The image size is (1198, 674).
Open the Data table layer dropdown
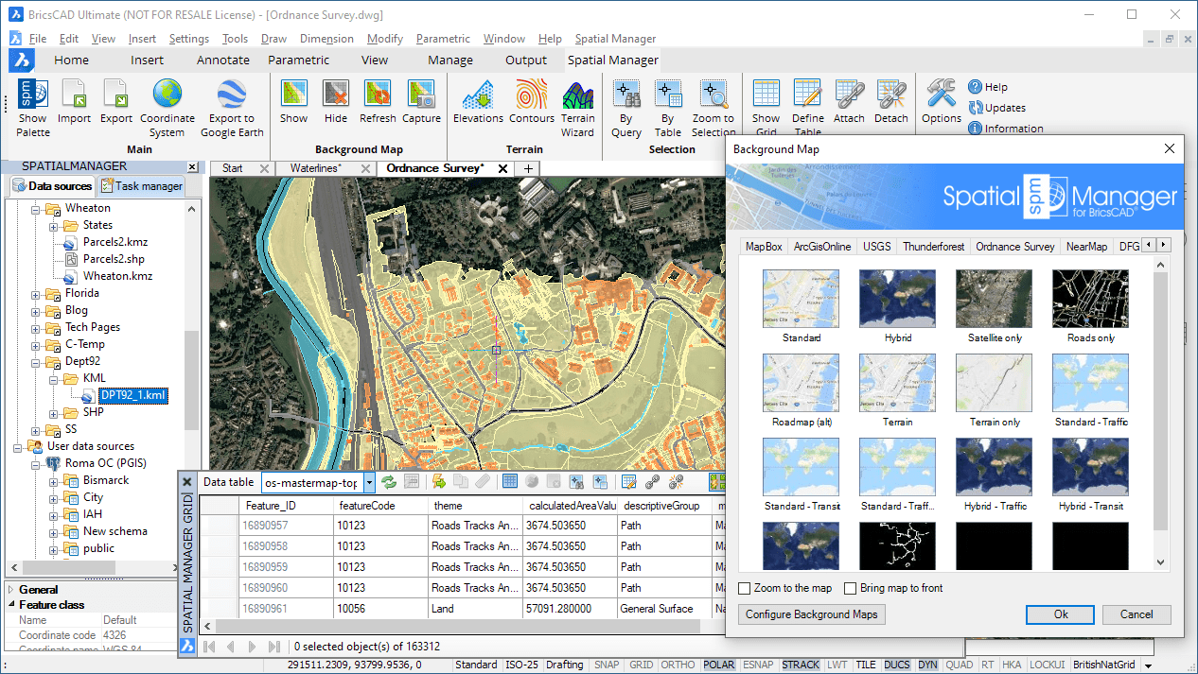click(369, 482)
